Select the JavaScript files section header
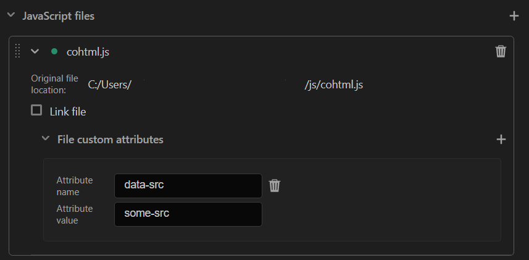529x260 pixels. (x=59, y=16)
